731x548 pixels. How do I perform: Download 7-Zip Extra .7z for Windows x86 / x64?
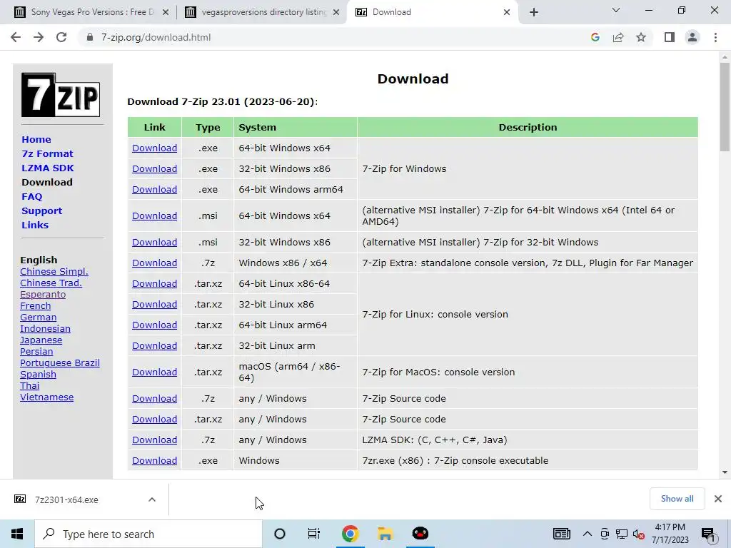(154, 263)
